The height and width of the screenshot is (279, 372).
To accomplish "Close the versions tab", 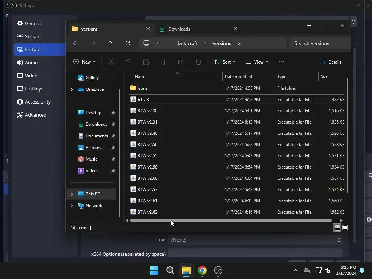I will pos(148,29).
